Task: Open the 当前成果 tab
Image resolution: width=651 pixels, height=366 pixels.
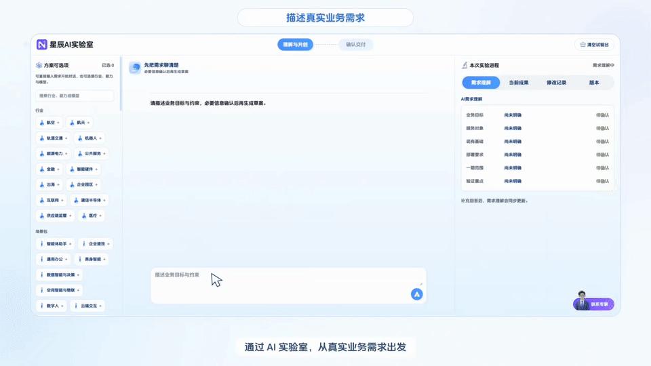Action: [x=519, y=83]
